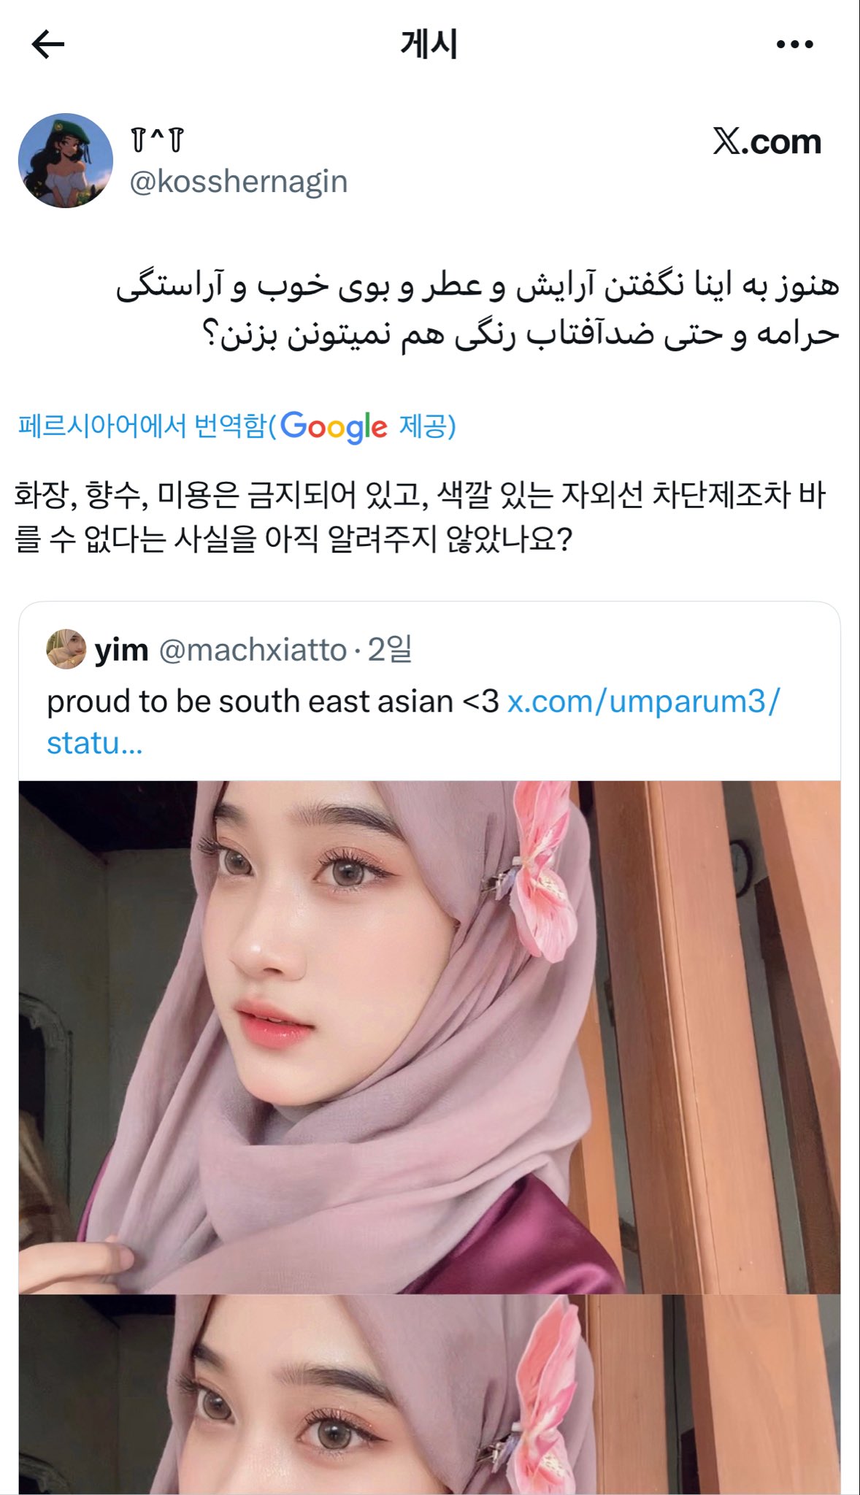The width and height of the screenshot is (860, 1495).
Task: Tap the quoted post caption text
Action: pos(272,702)
